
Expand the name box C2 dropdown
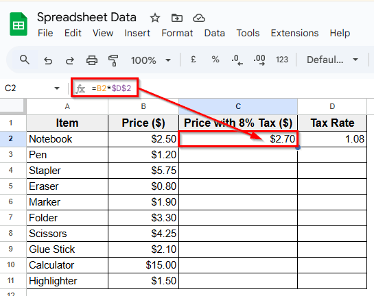click(x=57, y=88)
